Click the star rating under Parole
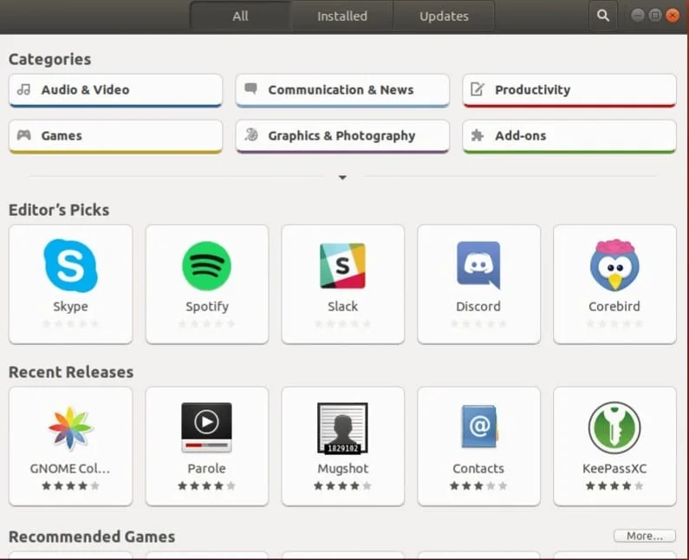The width and height of the screenshot is (689, 560). tap(206, 485)
